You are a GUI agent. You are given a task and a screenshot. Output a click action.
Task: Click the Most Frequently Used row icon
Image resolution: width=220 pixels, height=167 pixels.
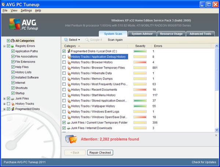click(69, 84)
